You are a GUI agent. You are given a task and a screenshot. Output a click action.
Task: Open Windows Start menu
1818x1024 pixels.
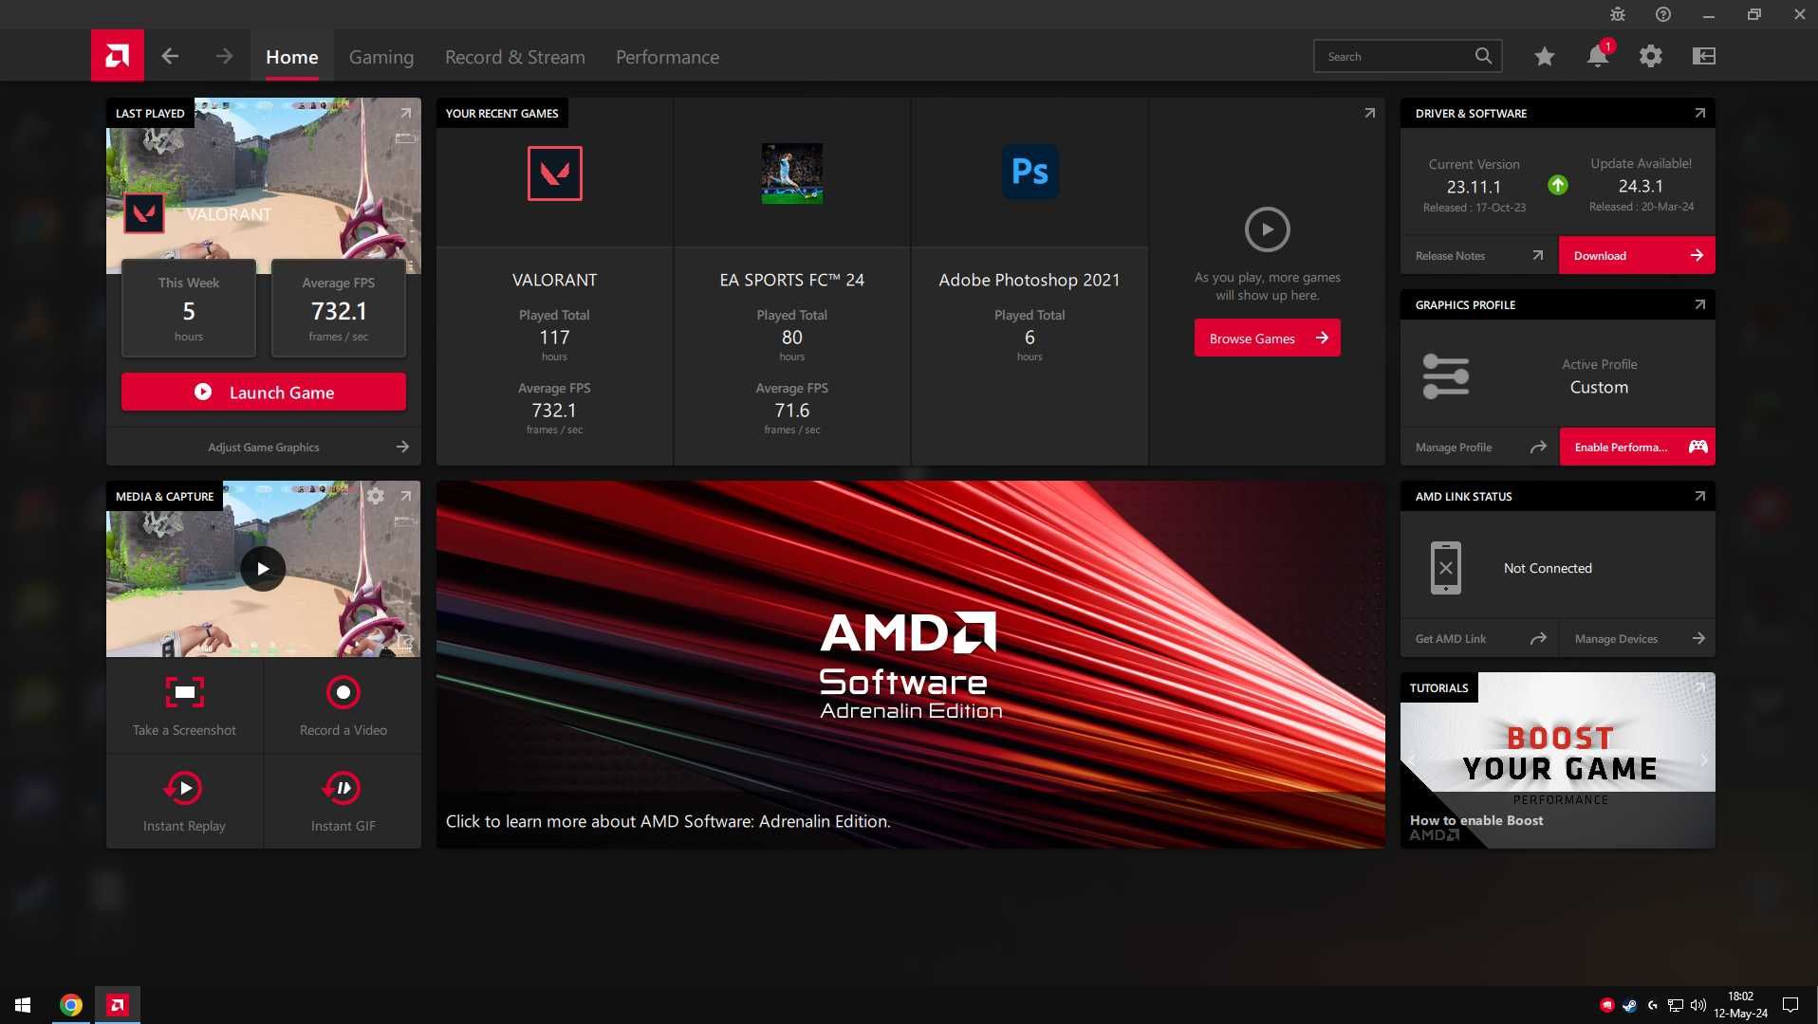click(23, 1005)
